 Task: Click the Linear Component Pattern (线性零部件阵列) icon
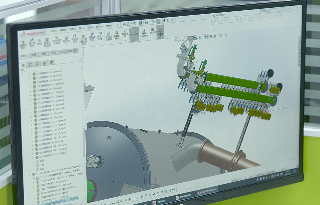click(57, 40)
